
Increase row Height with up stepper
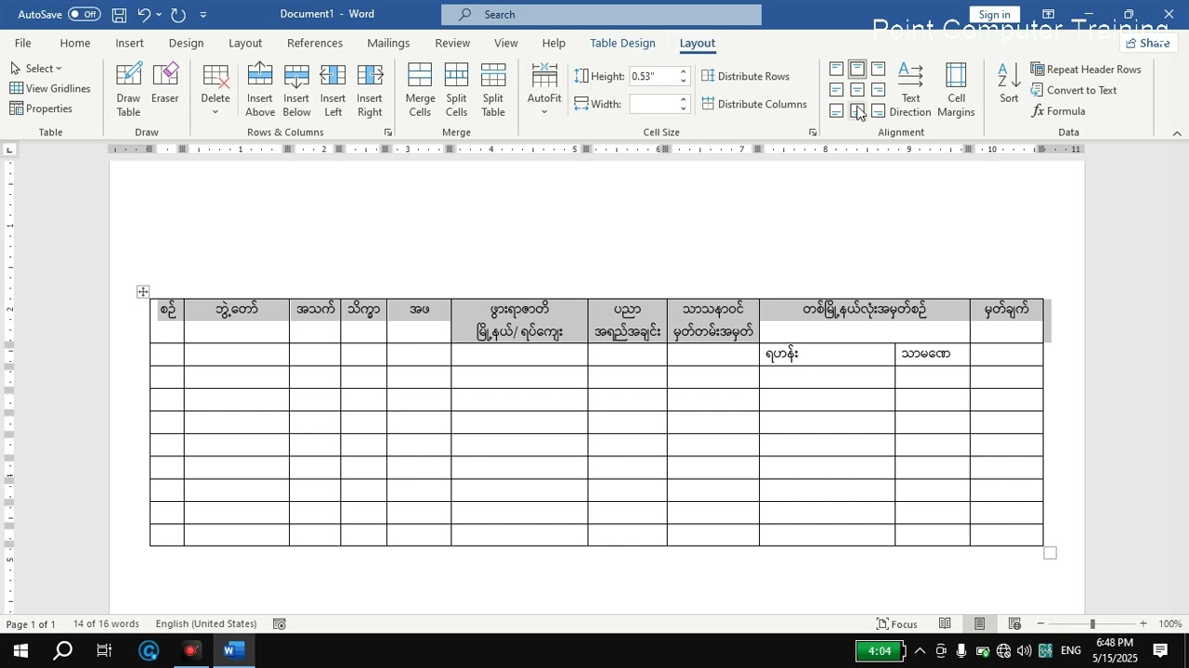pos(684,72)
